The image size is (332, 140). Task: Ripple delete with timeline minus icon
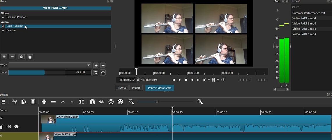pos(53,102)
